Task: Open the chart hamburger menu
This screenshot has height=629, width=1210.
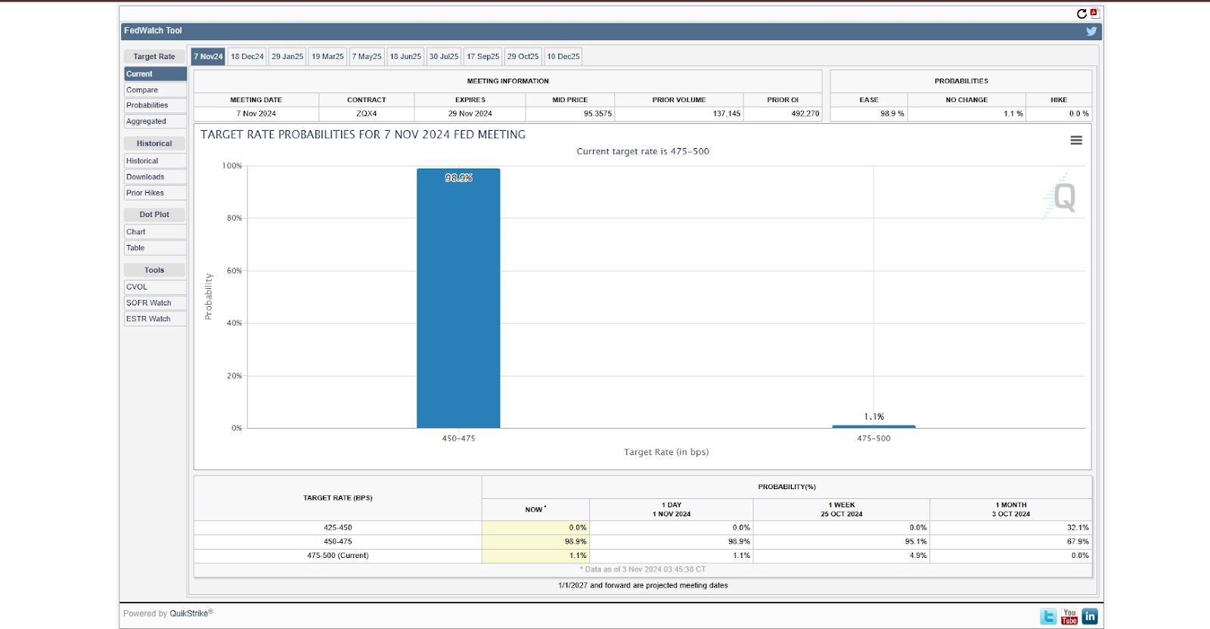Action: tap(1076, 141)
